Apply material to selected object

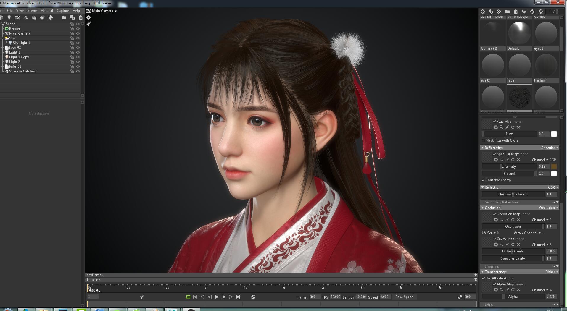[524, 12]
